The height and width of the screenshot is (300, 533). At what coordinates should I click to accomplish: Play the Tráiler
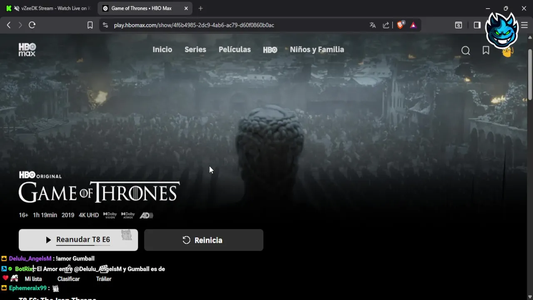[x=104, y=279]
